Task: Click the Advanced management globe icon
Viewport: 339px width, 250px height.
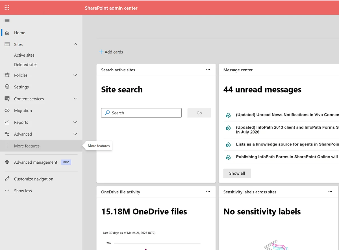Action: pyautogui.click(x=7, y=162)
